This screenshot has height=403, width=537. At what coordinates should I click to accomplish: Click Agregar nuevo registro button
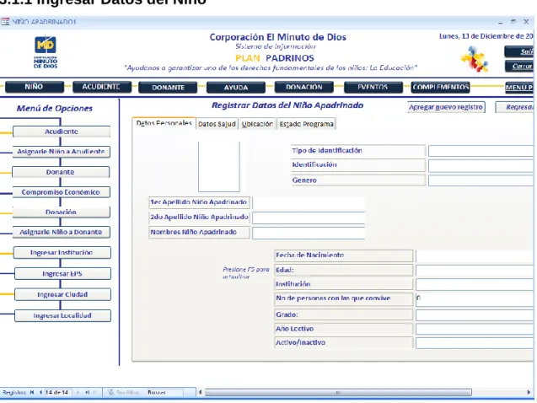[x=446, y=107]
